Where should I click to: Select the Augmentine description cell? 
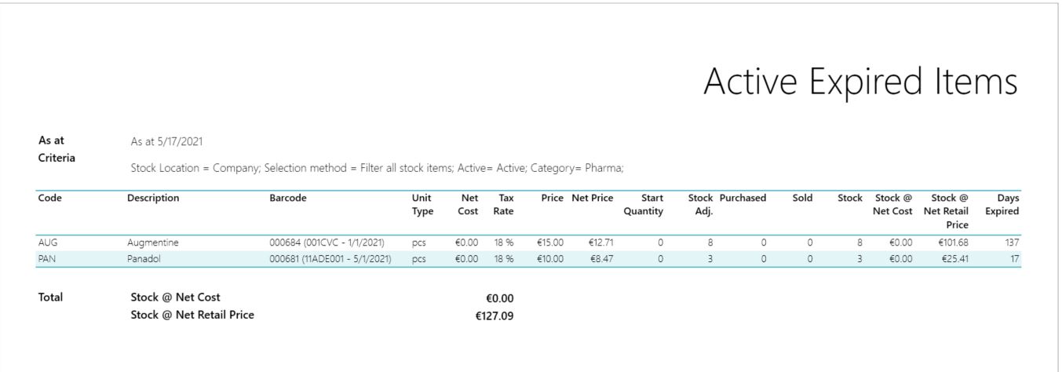pyautogui.click(x=153, y=243)
